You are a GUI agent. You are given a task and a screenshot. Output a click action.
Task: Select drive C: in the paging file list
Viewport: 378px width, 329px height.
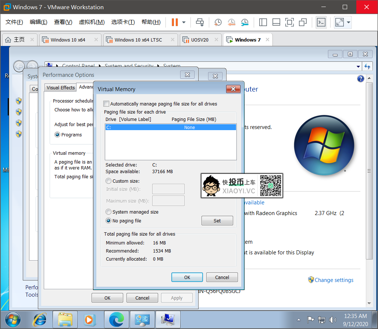click(x=170, y=127)
